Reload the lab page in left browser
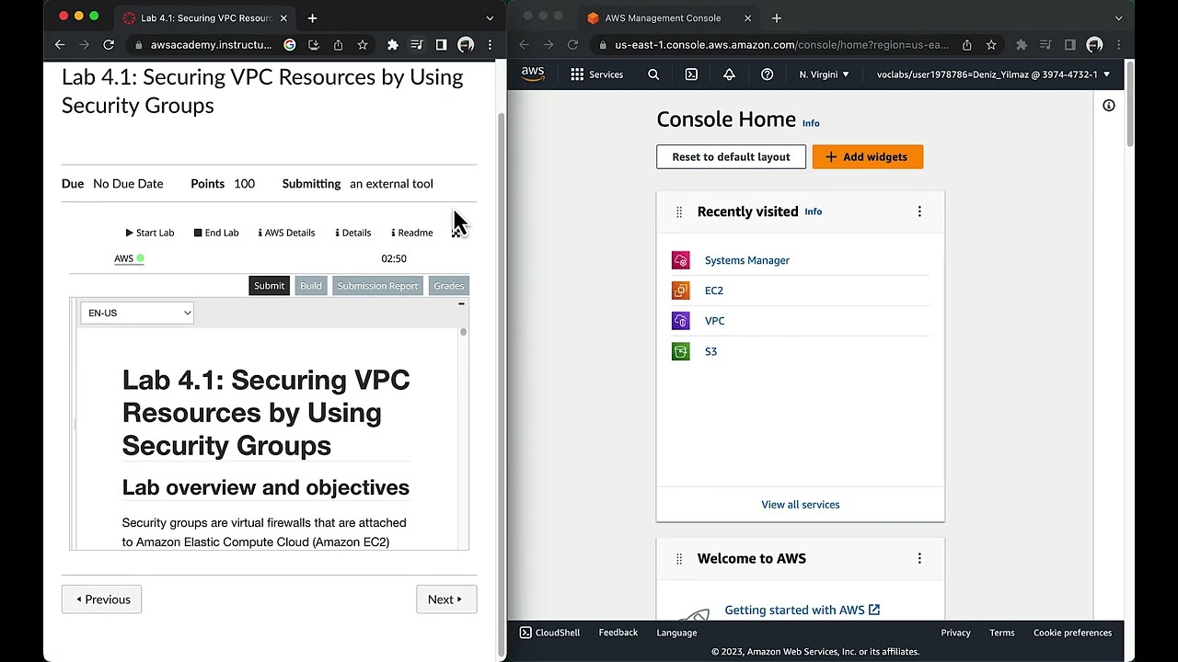1178x662 pixels. pyautogui.click(x=109, y=44)
